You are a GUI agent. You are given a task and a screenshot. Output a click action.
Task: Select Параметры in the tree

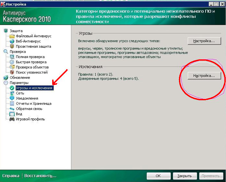click(x=19, y=83)
